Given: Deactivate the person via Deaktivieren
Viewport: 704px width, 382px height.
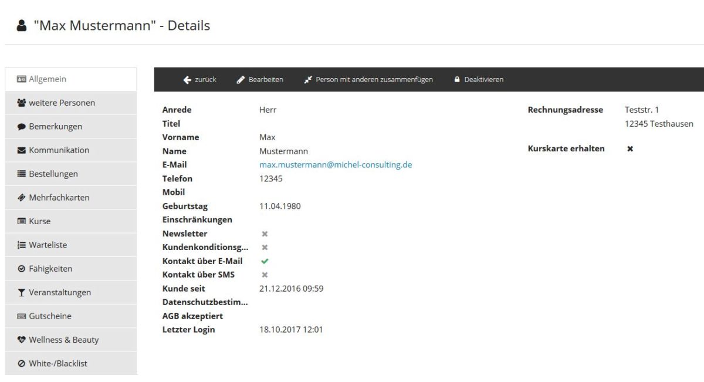Looking at the screenshot, I should [x=479, y=80].
